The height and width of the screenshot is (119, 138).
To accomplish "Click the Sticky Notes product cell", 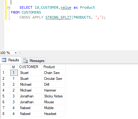I will pyautogui.click(x=53, y=96).
